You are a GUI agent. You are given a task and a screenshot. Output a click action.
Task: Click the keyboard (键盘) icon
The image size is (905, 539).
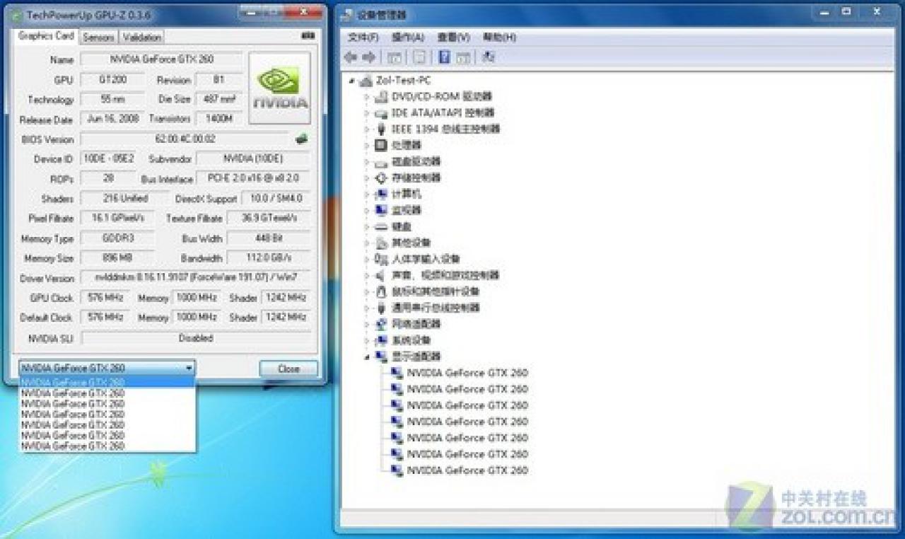[380, 226]
